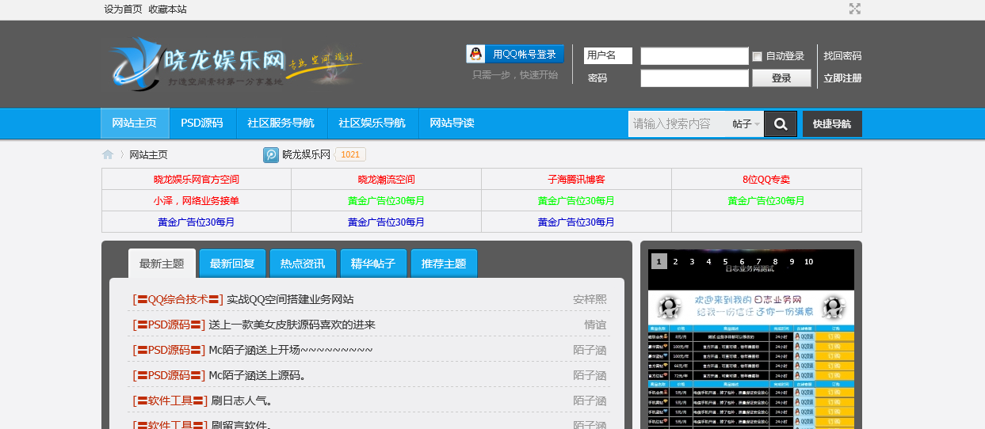Switch to the 最新主题 tab

(162, 264)
